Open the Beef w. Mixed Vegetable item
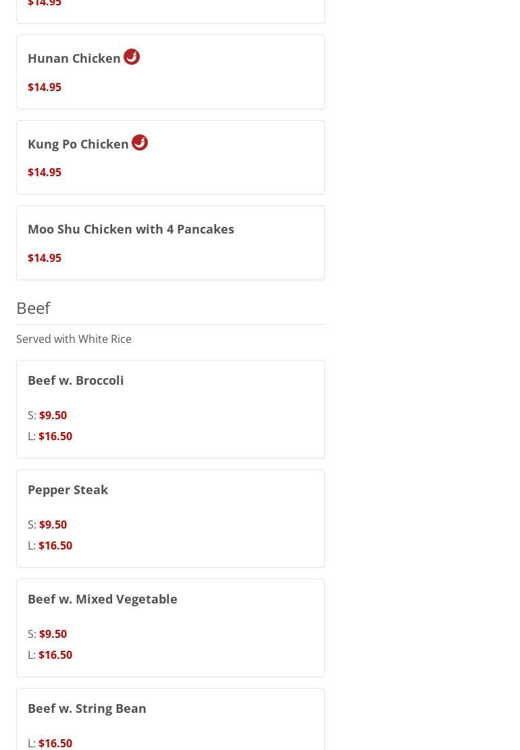 click(x=103, y=599)
